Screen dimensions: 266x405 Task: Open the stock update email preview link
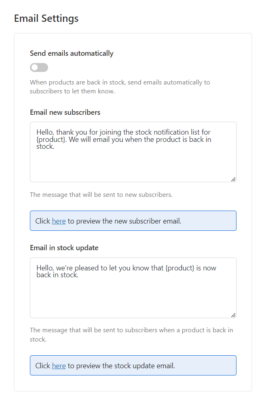pyautogui.click(x=59, y=366)
